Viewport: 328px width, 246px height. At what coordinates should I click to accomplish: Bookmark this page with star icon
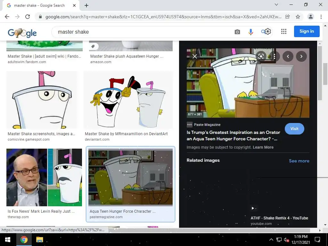pos(298,17)
